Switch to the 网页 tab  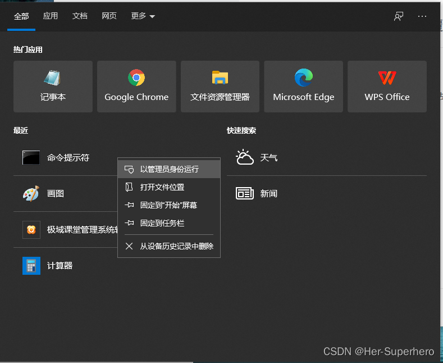pyautogui.click(x=109, y=16)
